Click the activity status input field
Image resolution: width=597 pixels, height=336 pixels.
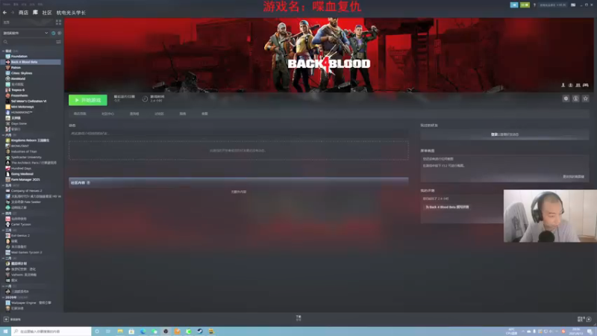point(239,134)
